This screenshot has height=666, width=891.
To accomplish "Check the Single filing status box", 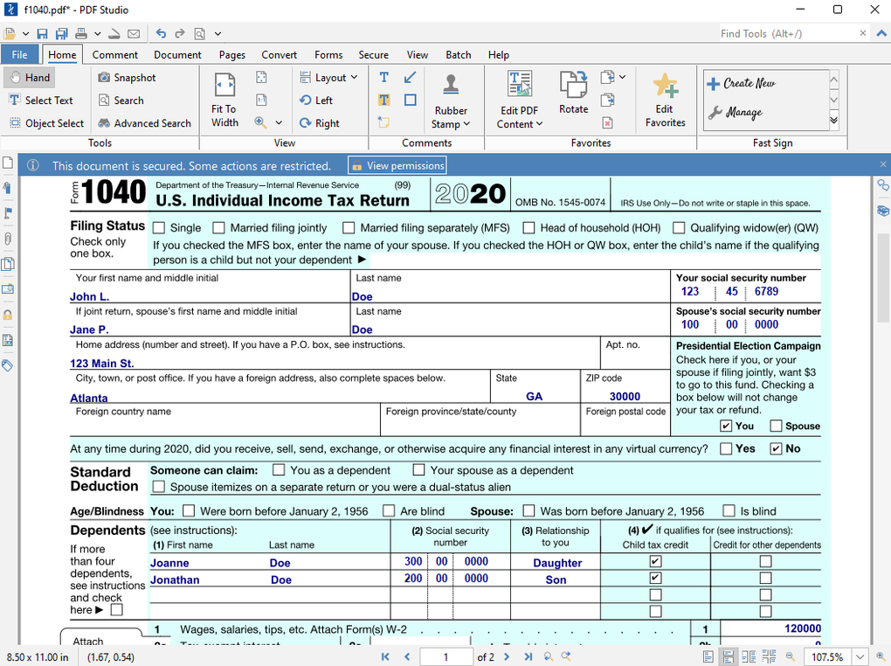I will click(158, 227).
